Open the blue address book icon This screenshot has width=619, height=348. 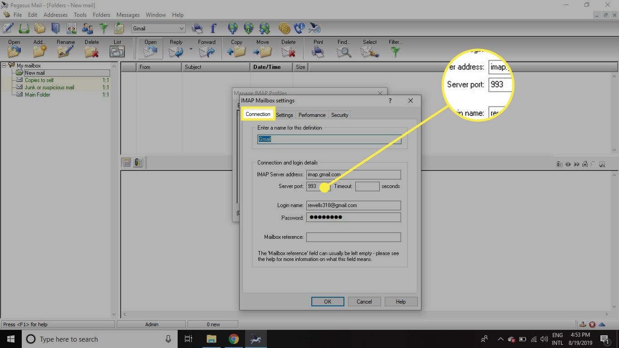[x=55, y=29]
